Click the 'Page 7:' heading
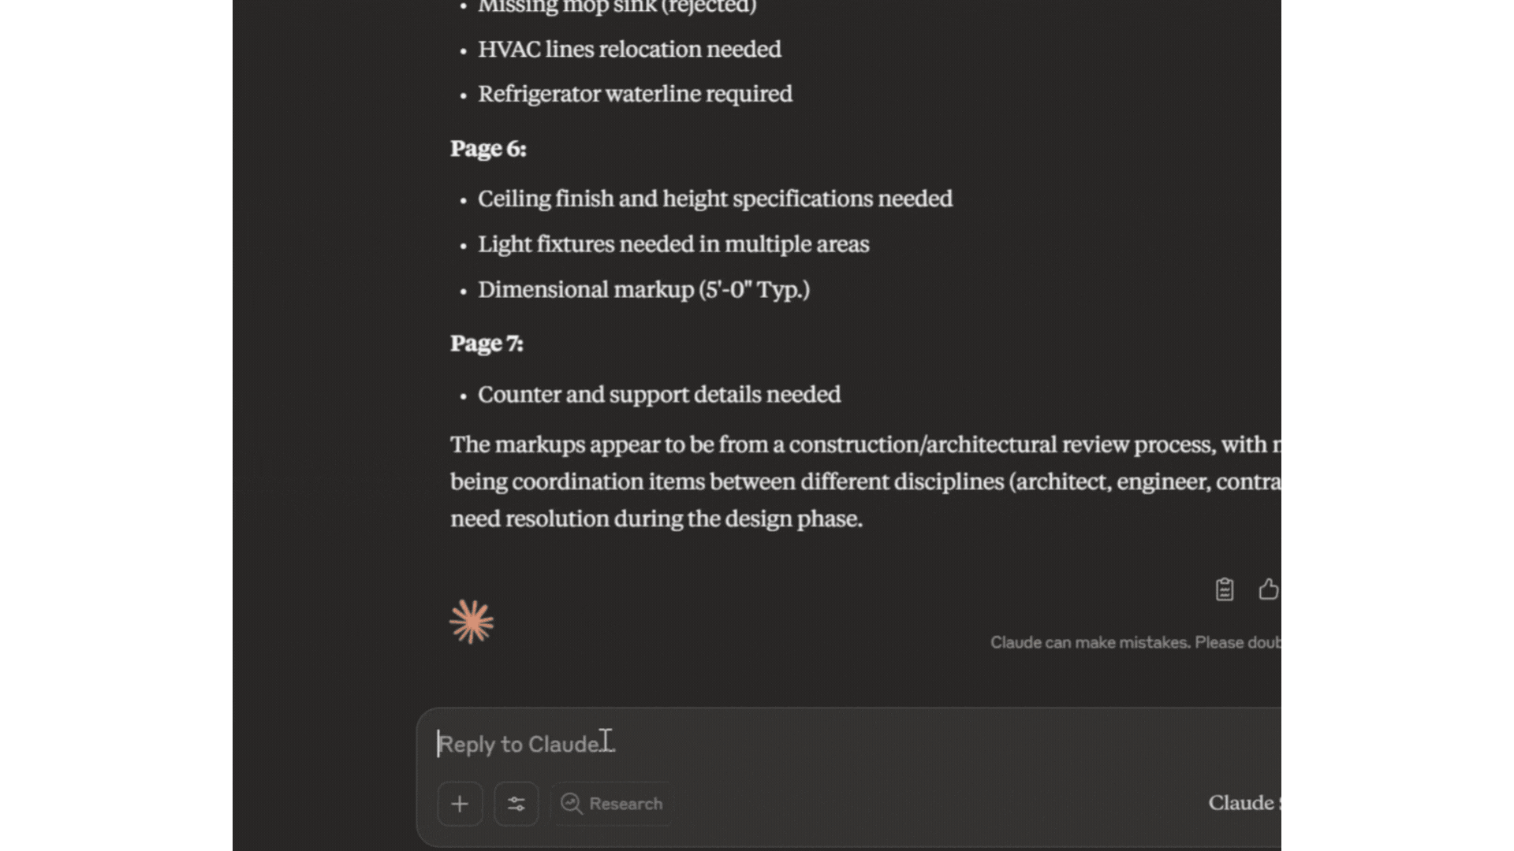1514x851 pixels. [487, 344]
